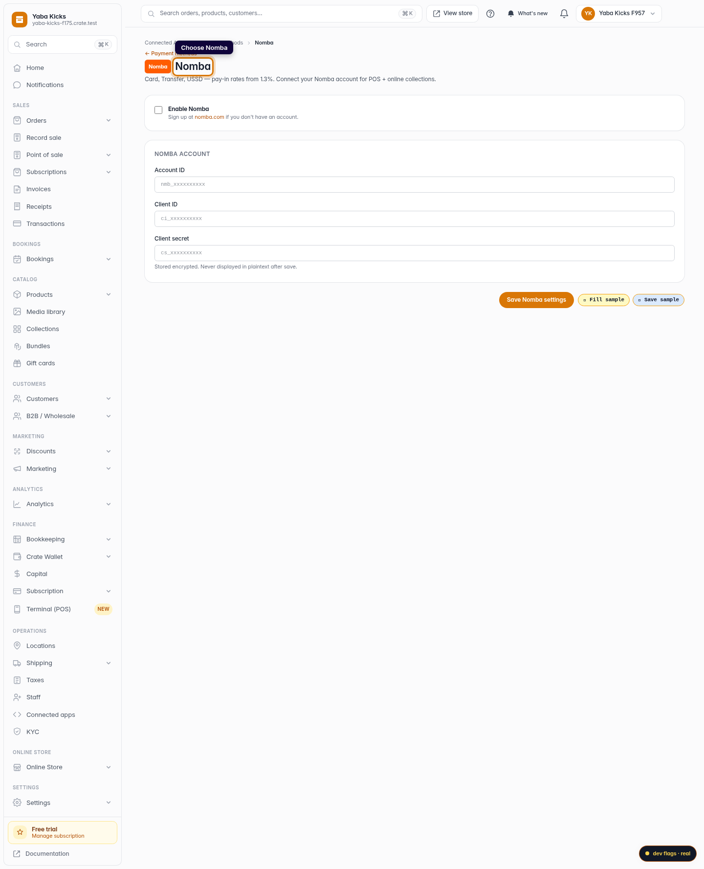Click the KYC shield icon

click(x=17, y=732)
